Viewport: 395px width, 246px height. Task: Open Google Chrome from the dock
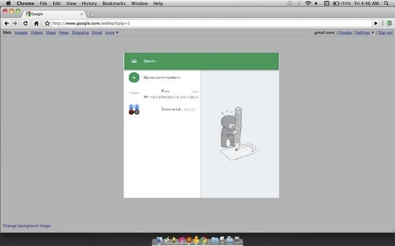(204, 240)
